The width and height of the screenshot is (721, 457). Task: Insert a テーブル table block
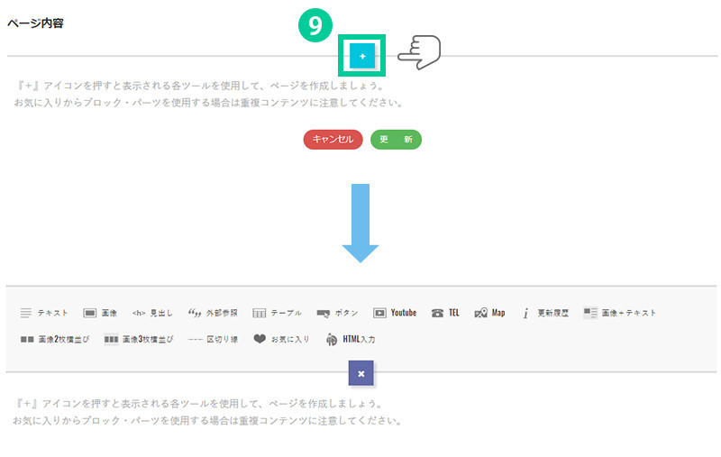tap(277, 313)
